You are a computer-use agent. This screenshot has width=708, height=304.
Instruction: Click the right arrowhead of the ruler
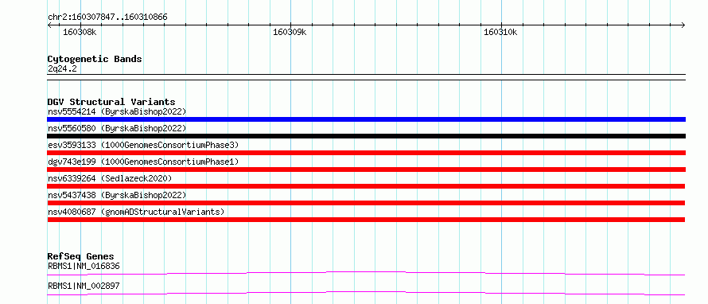[x=683, y=25]
